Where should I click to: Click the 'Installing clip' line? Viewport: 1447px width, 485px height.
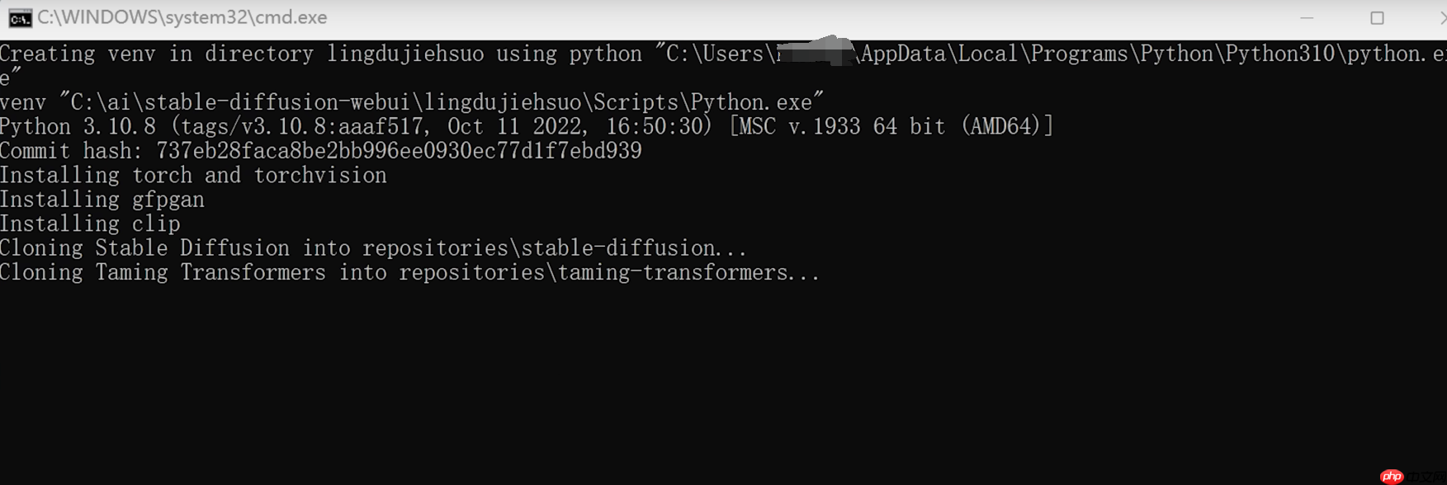pyautogui.click(x=90, y=224)
